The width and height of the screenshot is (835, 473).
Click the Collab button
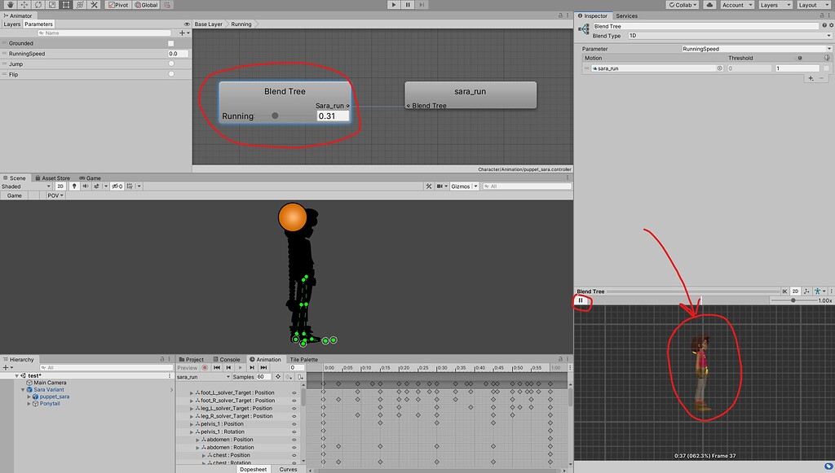click(683, 4)
